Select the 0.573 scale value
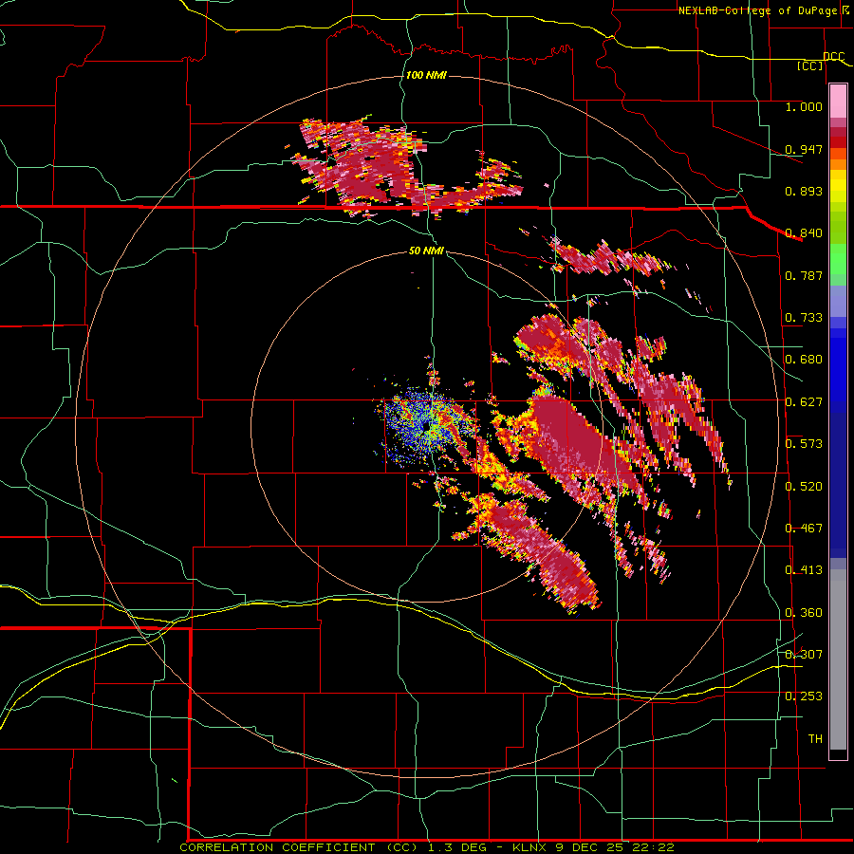 tap(804, 444)
